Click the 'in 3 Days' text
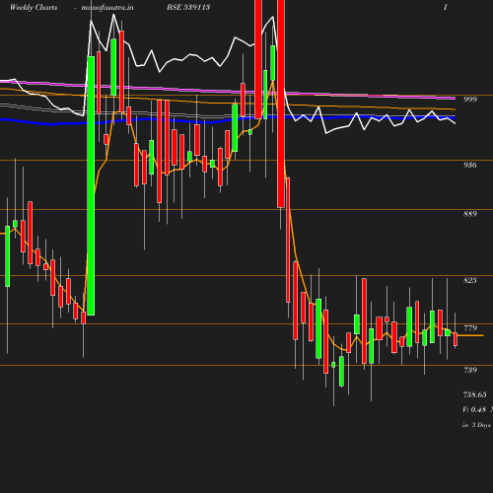 pos(476,425)
